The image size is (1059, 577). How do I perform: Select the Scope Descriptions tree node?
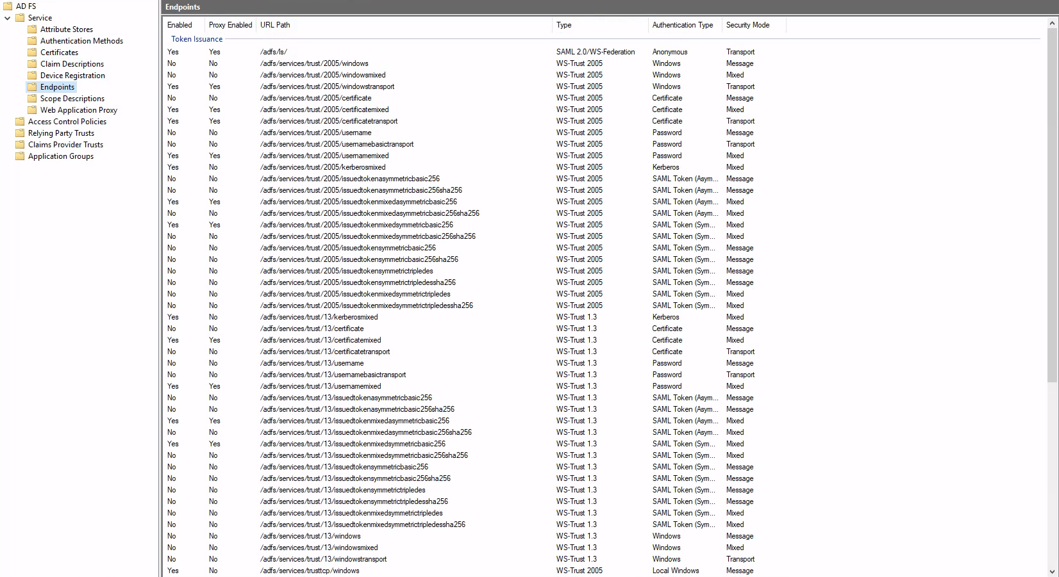[72, 98]
